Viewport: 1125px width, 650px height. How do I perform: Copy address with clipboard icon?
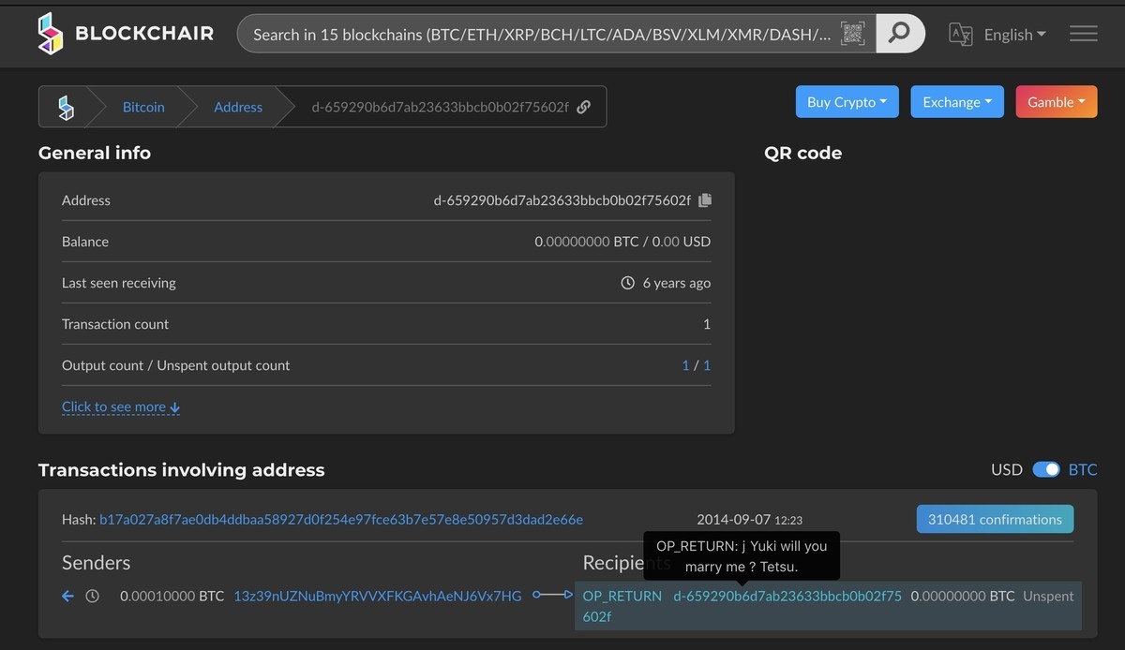pos(705,200)
